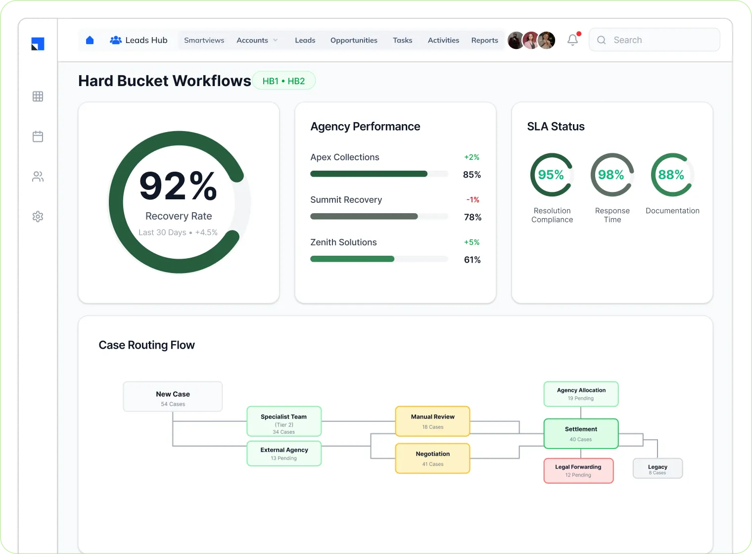The image size is (752, 554).
Task: Select the External Agency node
Action: coord(284,454)
